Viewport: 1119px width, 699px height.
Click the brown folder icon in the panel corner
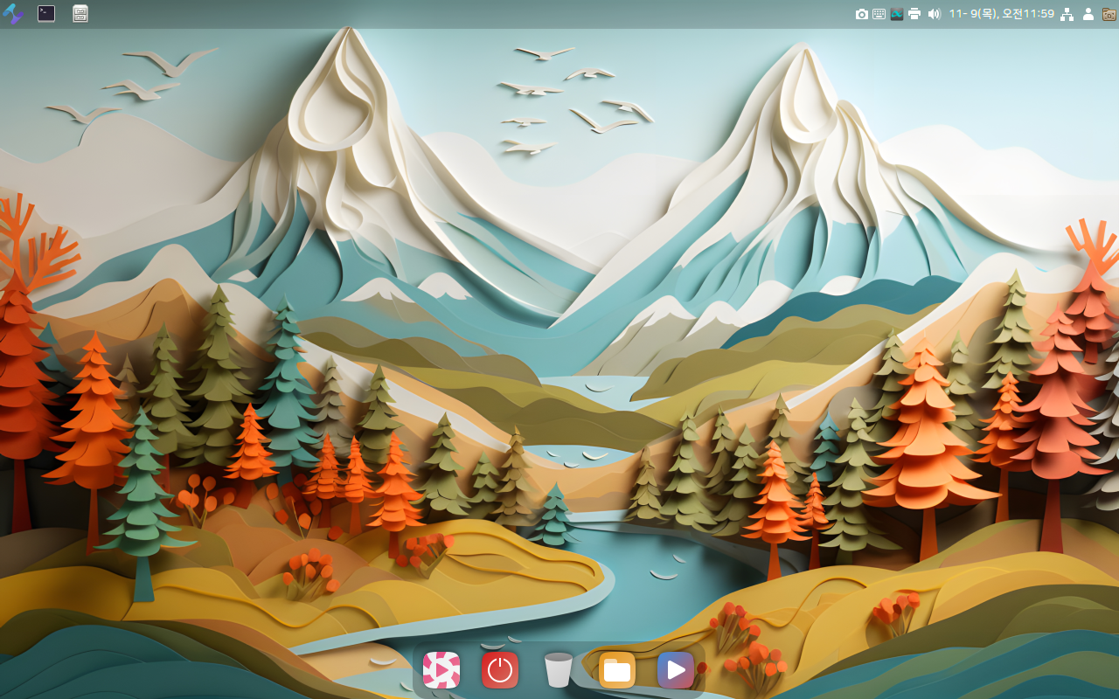pos(1109,14)
